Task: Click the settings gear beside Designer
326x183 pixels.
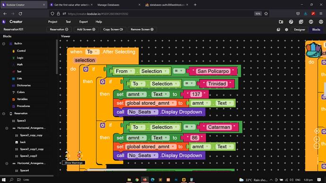Action: [x=286, y=30]
